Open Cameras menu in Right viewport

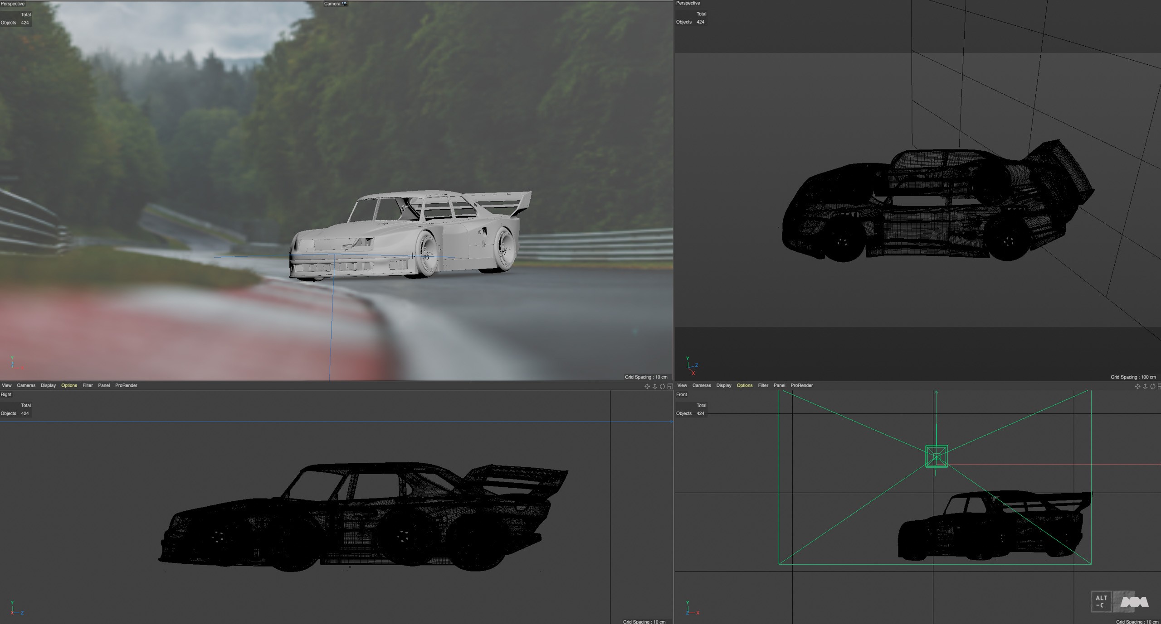(x=26, y=385)
